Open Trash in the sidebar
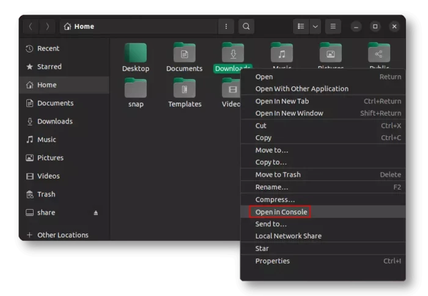Screen dimensions: 428x296 coord(65,194)
